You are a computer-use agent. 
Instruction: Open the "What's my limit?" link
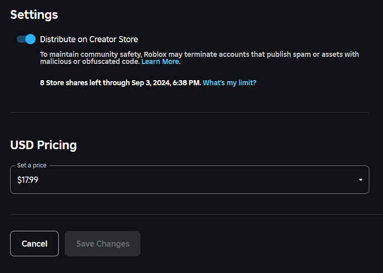(x=229, y=83)
